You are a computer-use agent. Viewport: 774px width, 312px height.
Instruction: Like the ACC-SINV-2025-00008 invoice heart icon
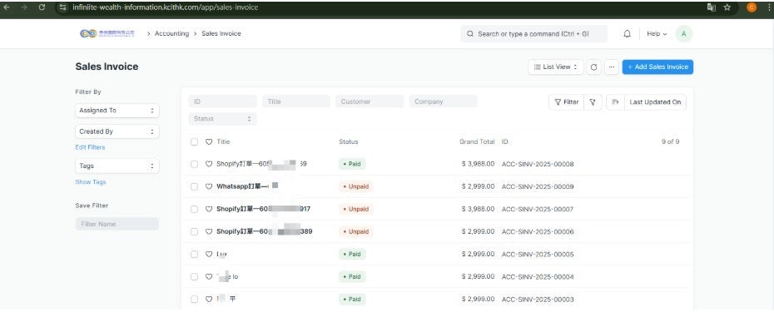[x=209, y=164]
